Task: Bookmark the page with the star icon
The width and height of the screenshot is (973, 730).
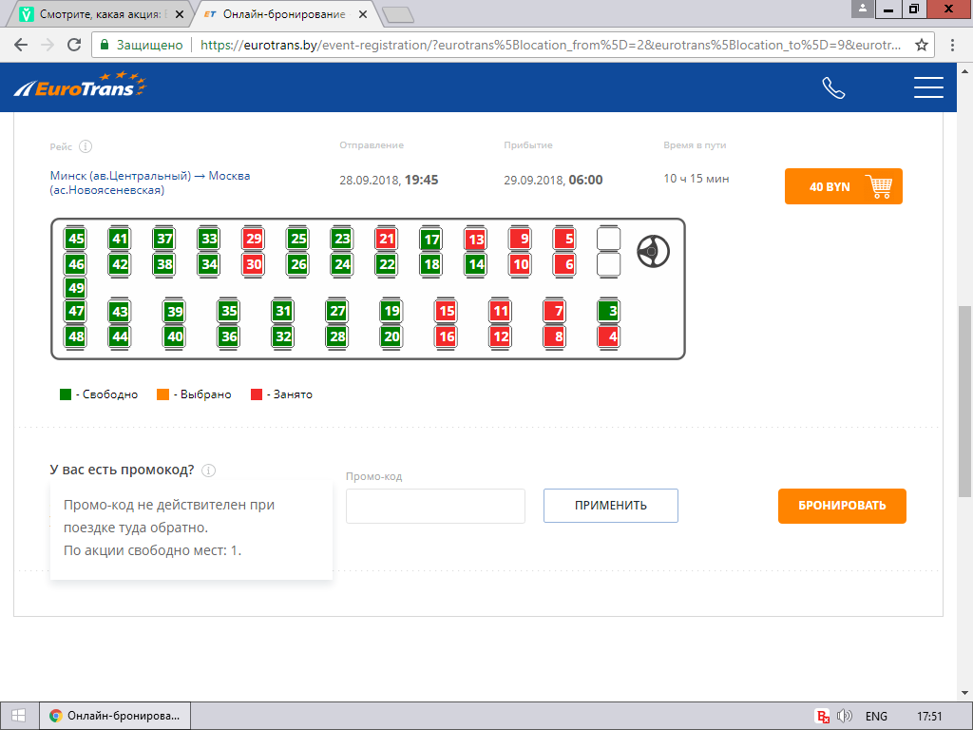Action: (x=921, y=45)
